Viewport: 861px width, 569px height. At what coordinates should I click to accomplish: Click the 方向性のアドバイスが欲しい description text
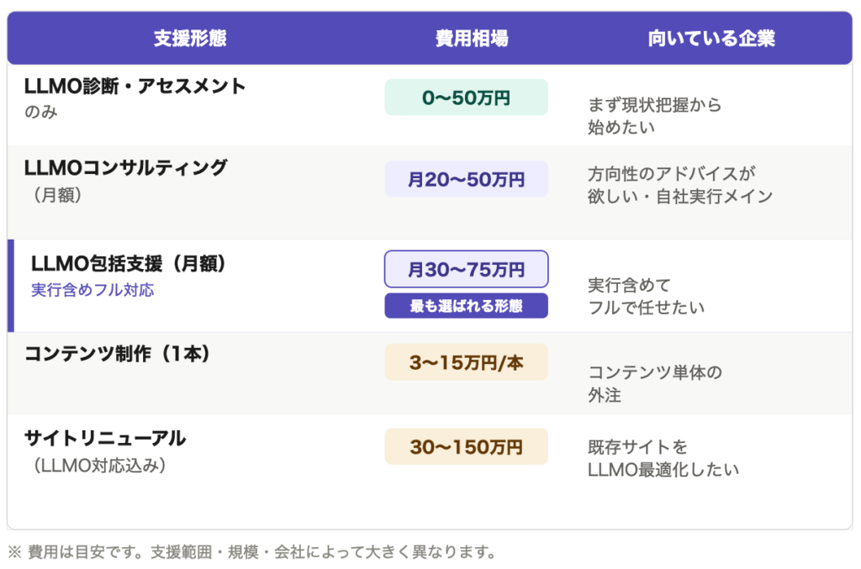[679, 186]
